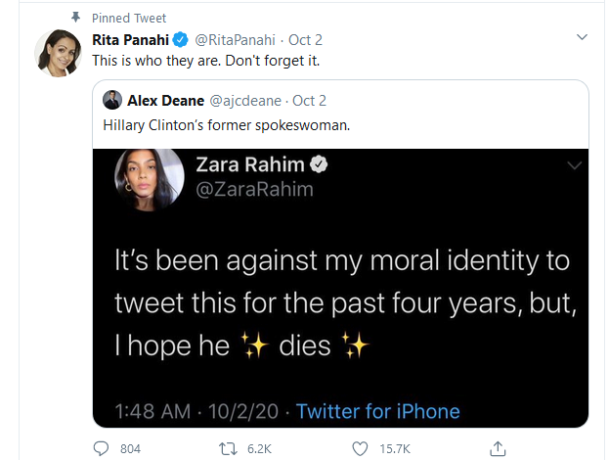Click the Twitter for iPhone link

[x=378, y=411]
